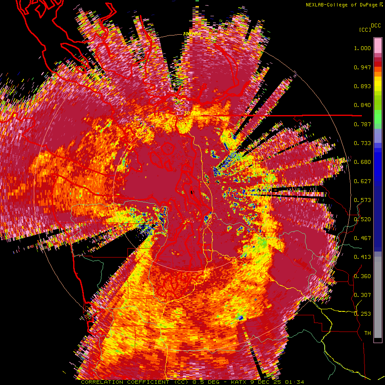Click the 1.000 legend value
385x385 pixels.
pos(362,48)
